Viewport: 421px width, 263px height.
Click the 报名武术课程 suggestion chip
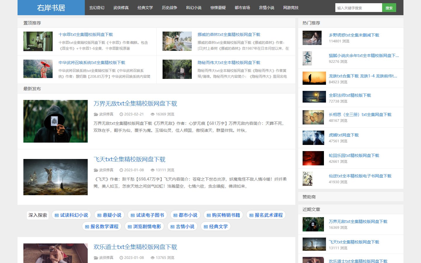point(266,215)
